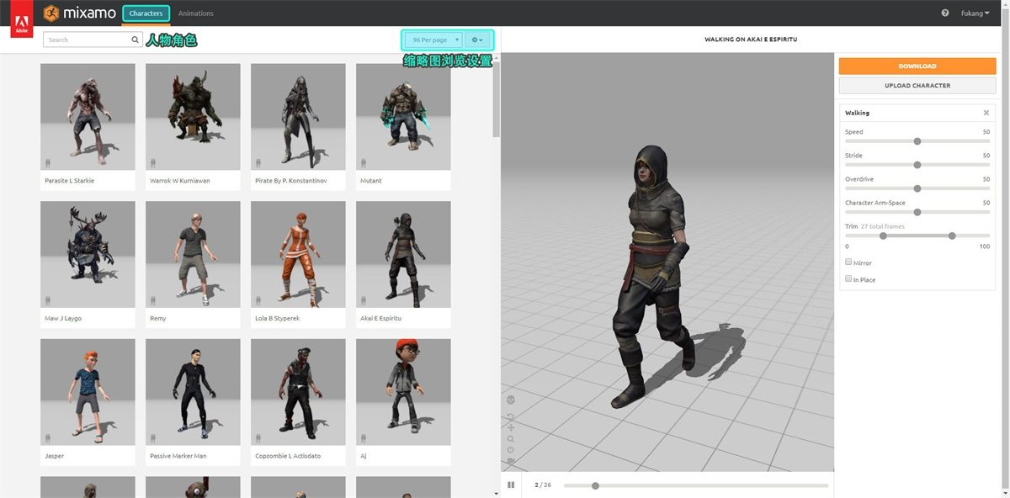This screenshot has height=498, width=1010.
Task: Click character type icon on Passive Marker Man thumbnail
Action: click(153, 437)
